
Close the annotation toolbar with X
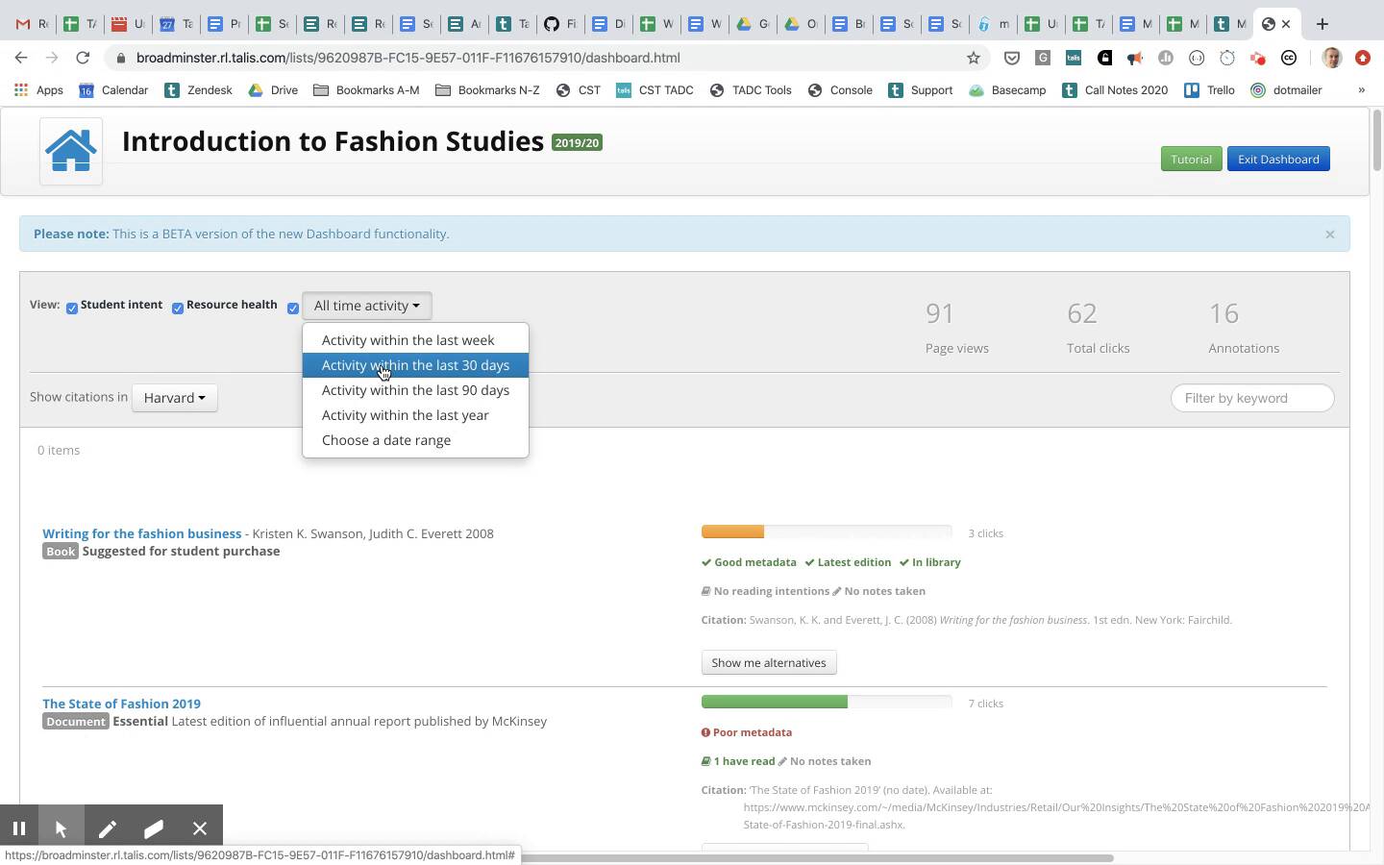coord(199,828)
